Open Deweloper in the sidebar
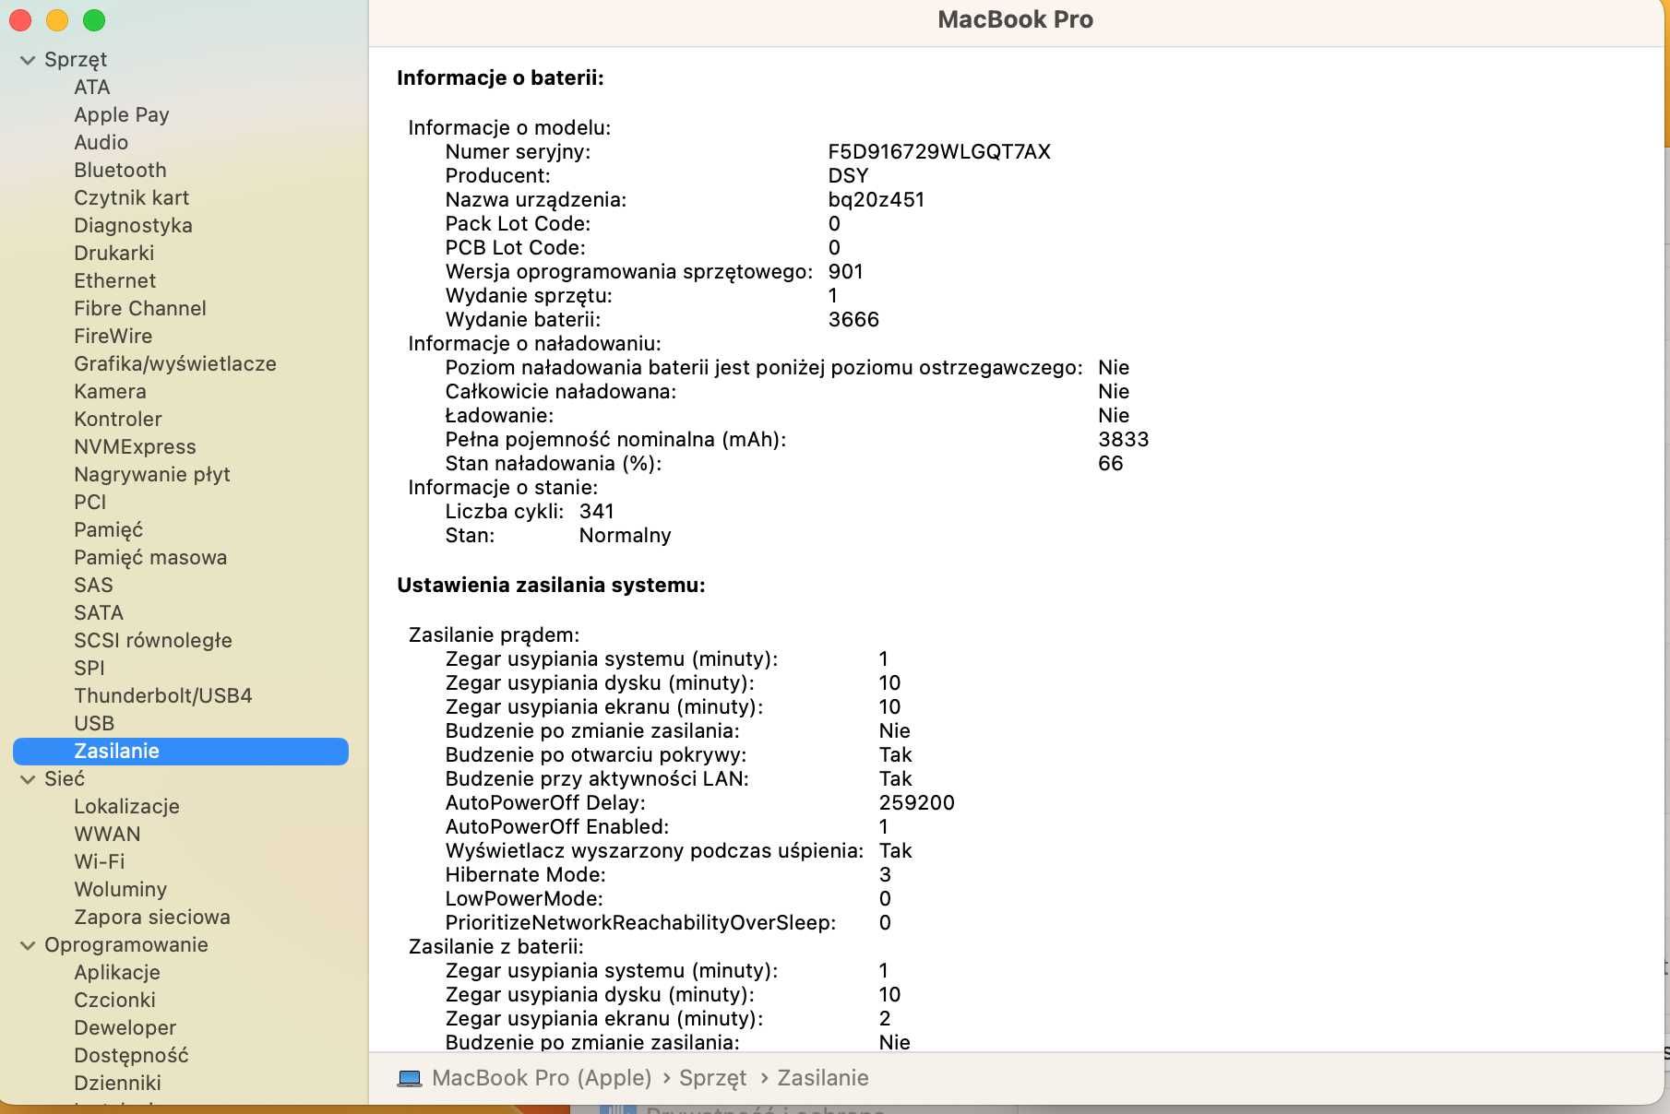1670x1114 pixels. click(125, 1027)
